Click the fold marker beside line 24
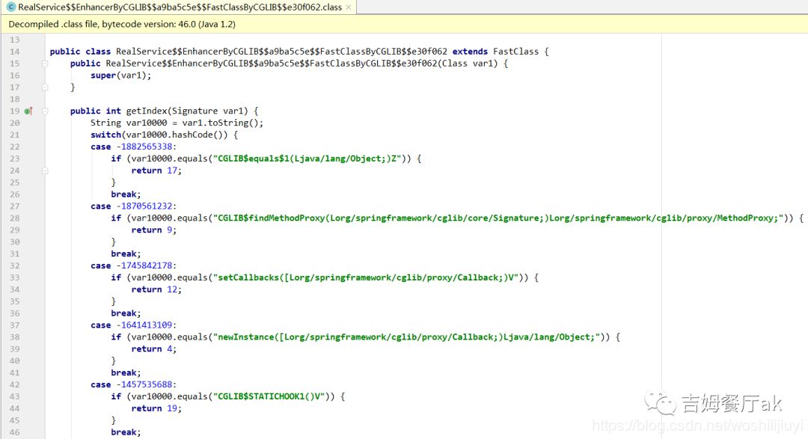 point(45,171)
